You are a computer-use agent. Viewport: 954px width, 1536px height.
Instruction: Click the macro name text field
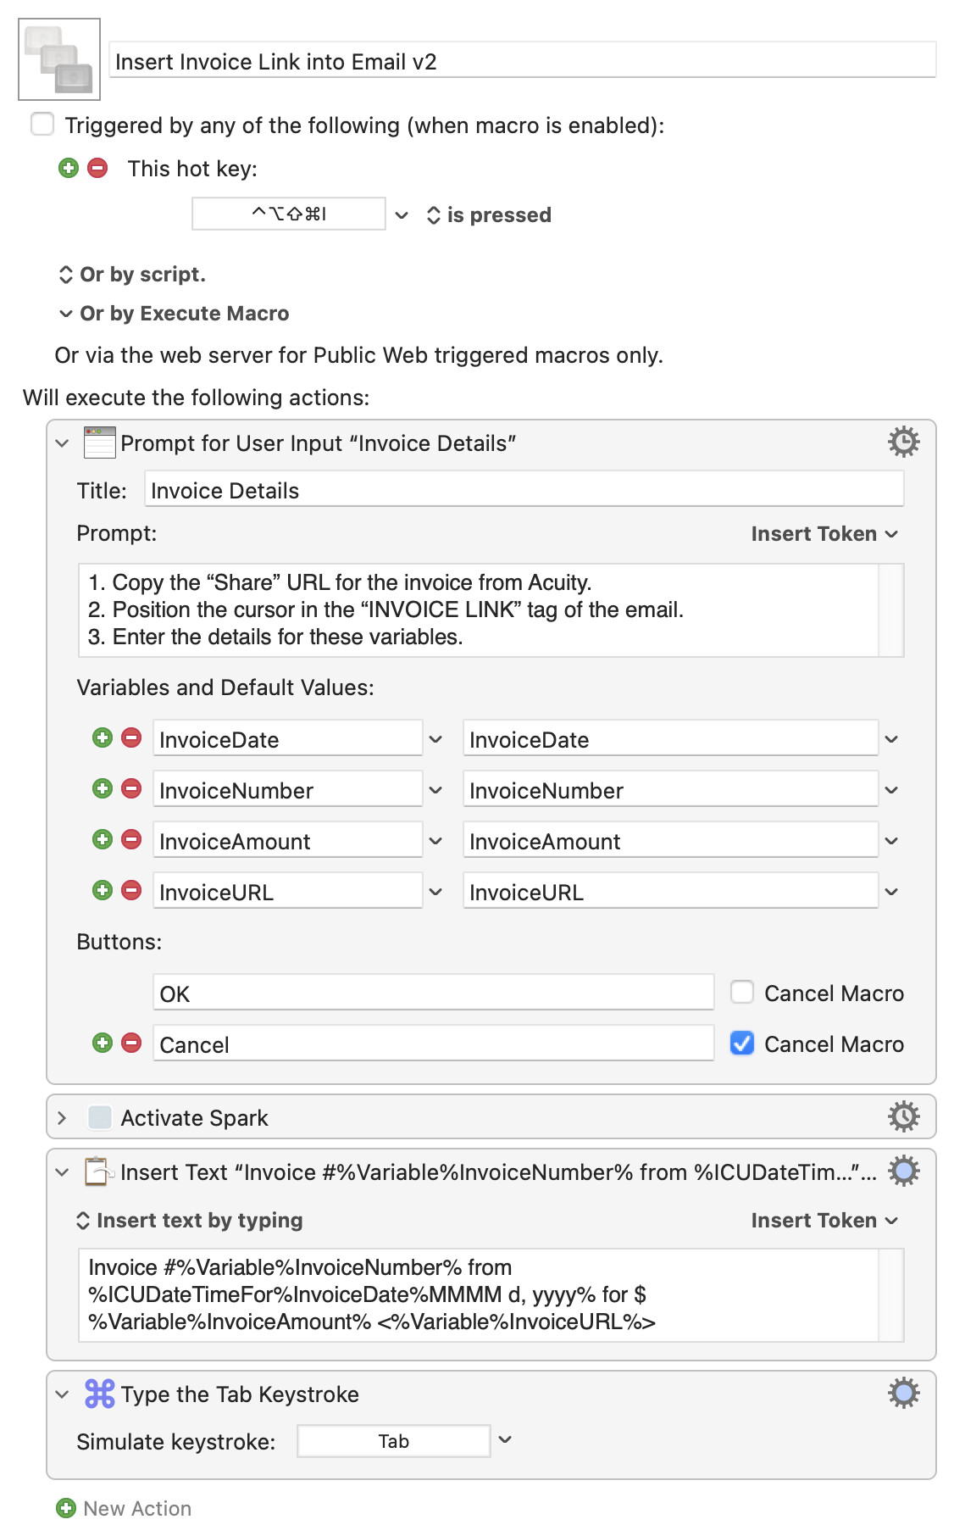coord(522,61)
